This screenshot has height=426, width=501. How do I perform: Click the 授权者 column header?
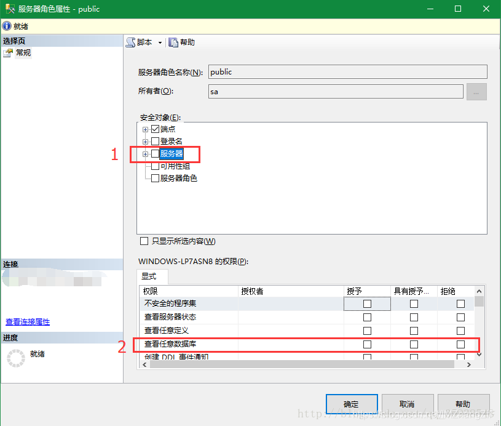[291, 291]
